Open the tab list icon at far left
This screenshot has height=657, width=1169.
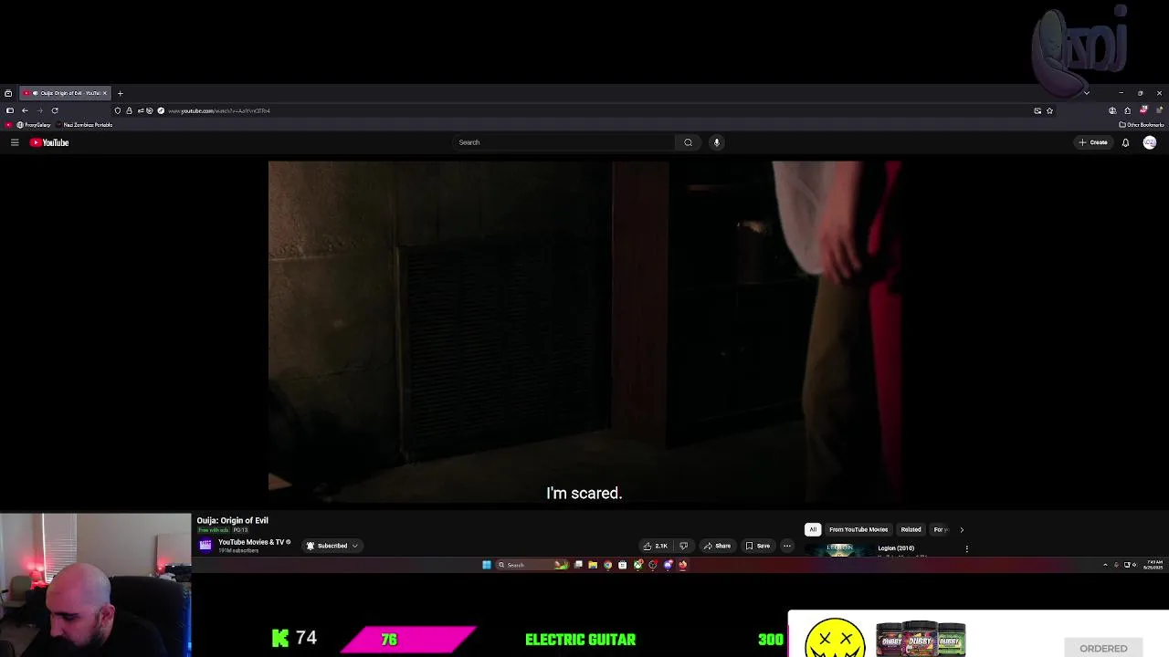(8, 93)
